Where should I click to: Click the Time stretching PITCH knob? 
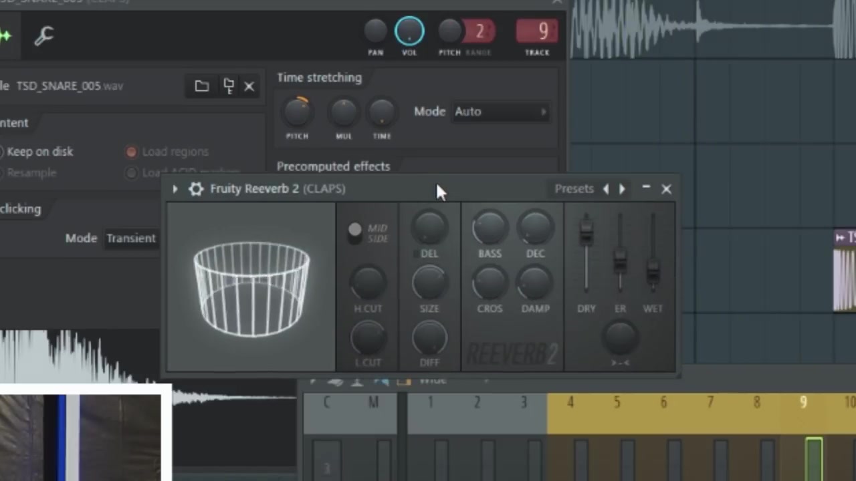pyautogui.click(x=298, y=112)
